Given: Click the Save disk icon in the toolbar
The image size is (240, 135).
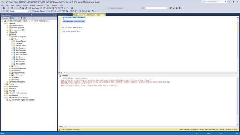Looking at the screenshot, I should coord(23,8).
